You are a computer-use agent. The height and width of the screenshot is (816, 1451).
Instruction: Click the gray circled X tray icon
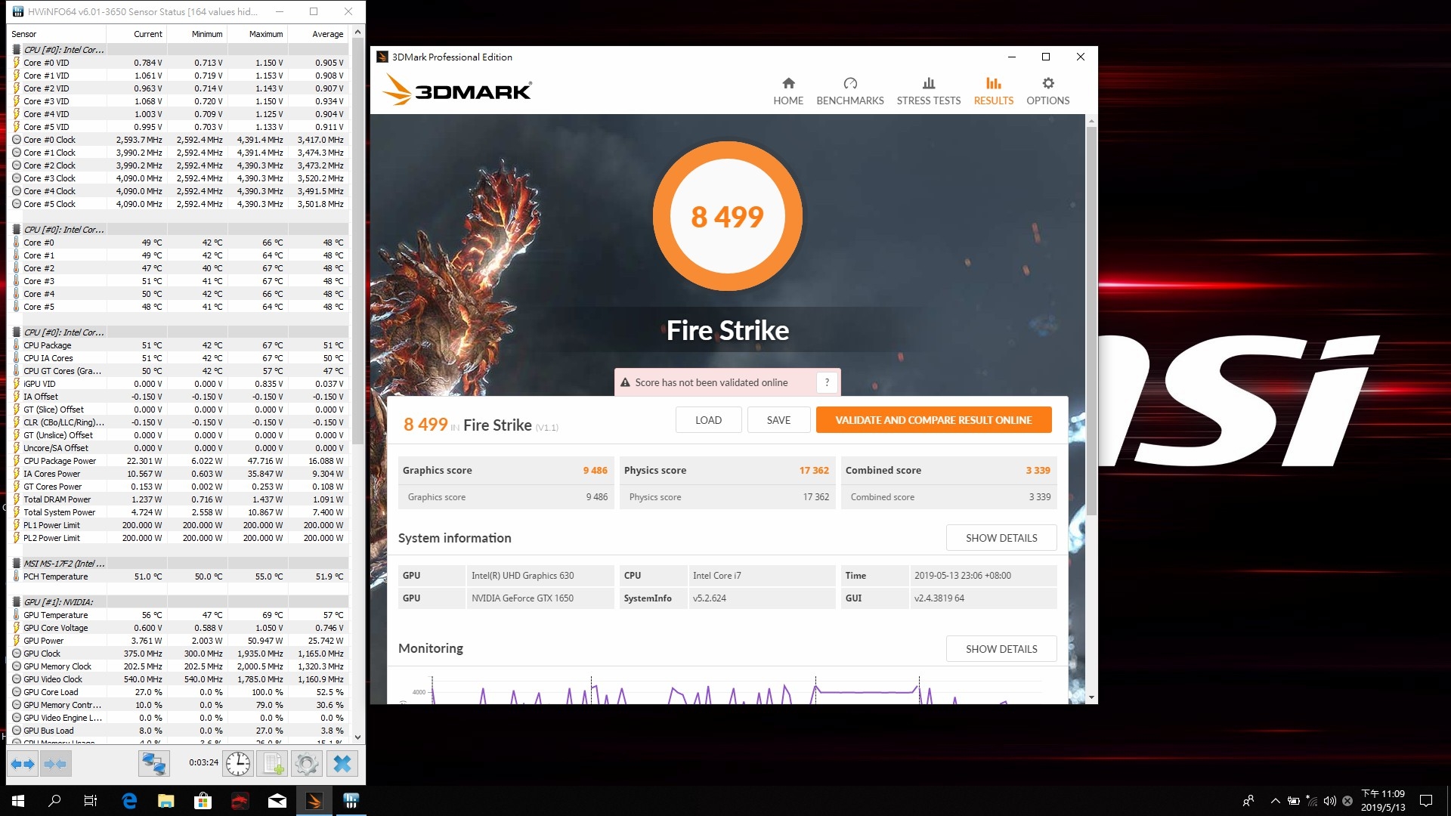click(1347, 801)
